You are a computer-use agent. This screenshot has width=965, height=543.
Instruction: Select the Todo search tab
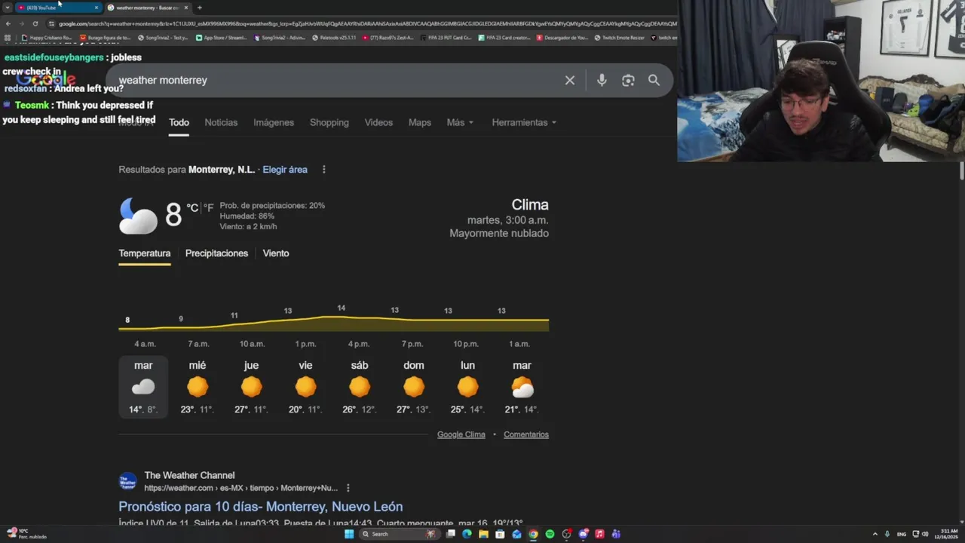[x=179, y=122]
